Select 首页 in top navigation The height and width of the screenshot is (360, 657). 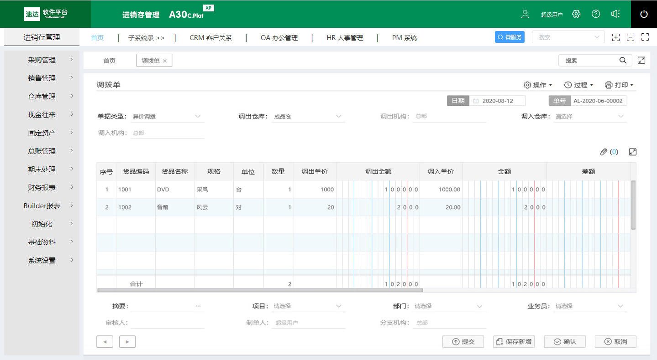point(97,38)
